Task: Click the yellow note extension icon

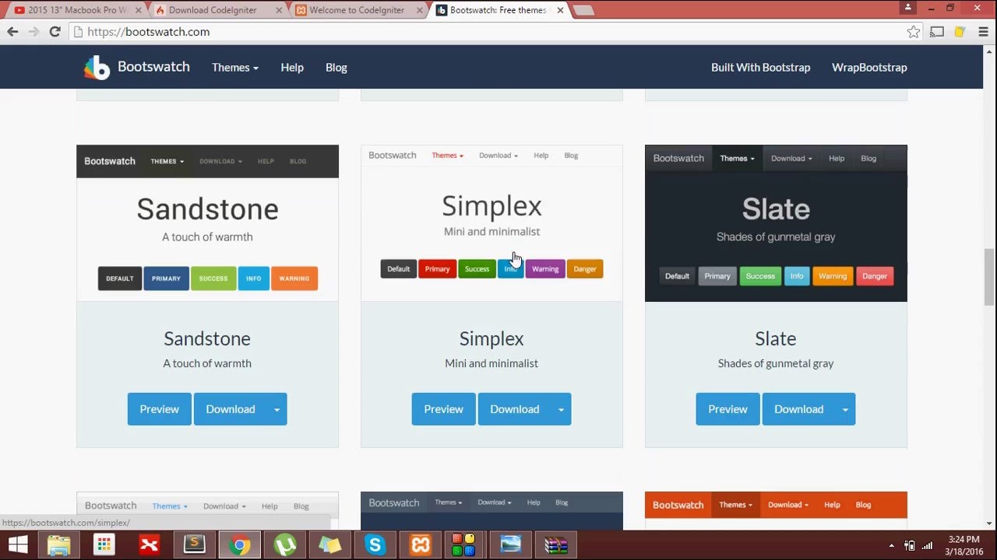Action: pyautogui.click(x=960, y=32)
